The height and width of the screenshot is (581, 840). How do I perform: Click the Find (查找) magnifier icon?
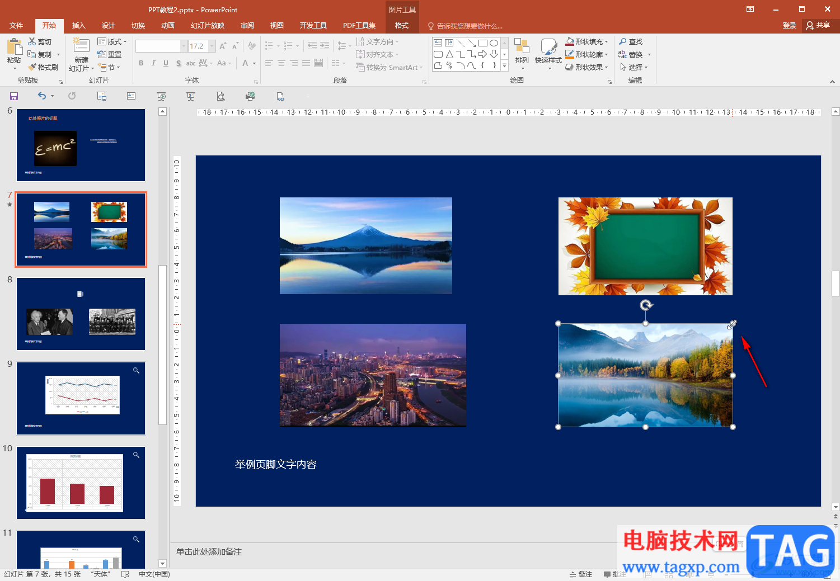(623, 42)
